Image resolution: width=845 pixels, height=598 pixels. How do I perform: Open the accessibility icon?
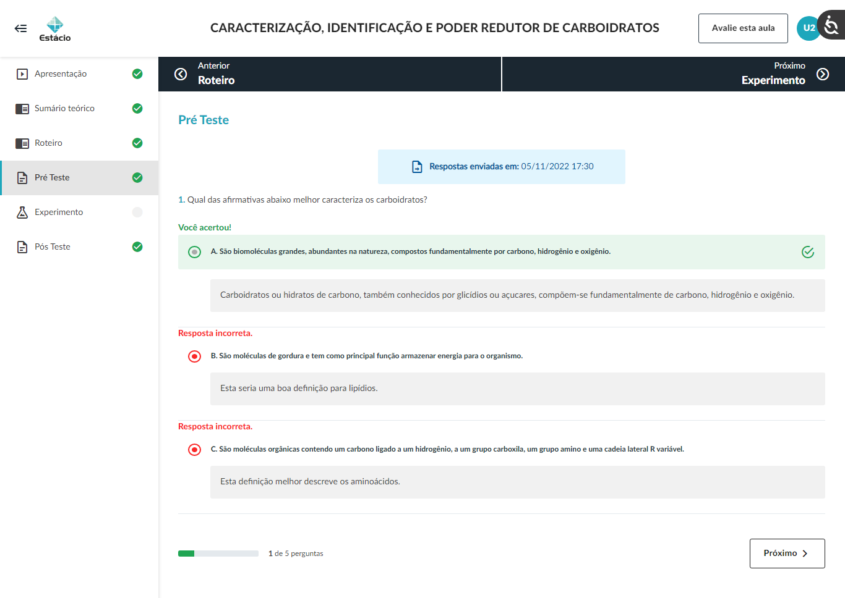pyautogui.click(x=832, y=26)
